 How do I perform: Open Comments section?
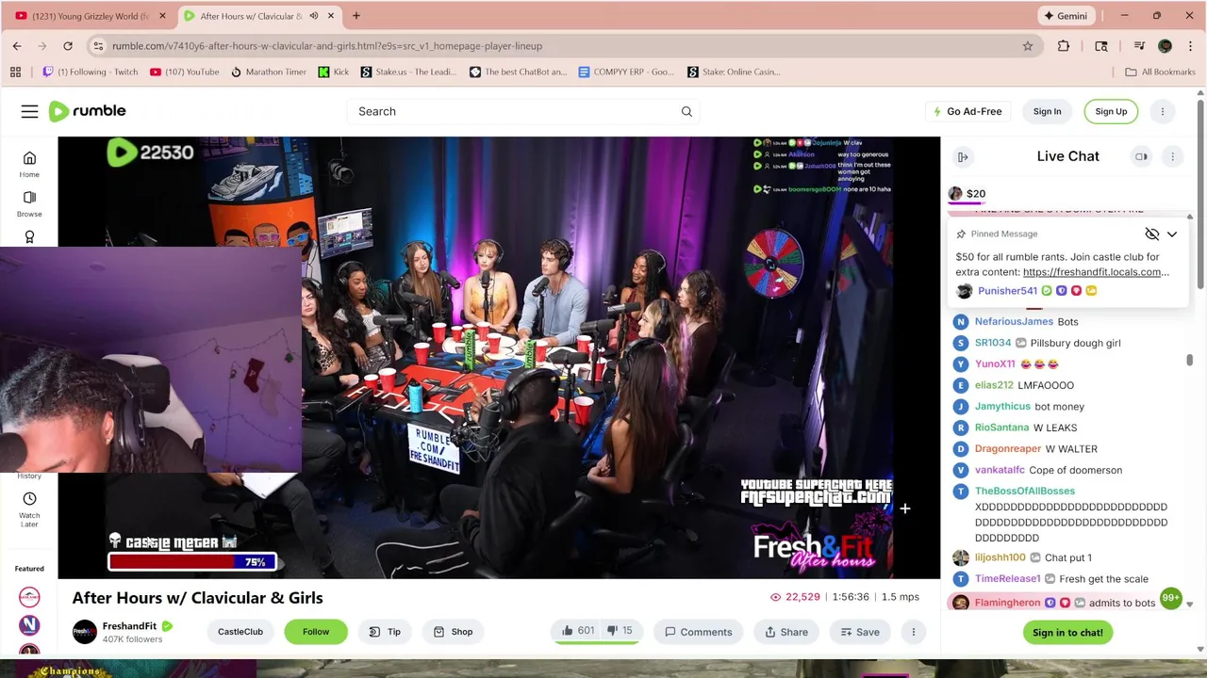click(698, 632)
